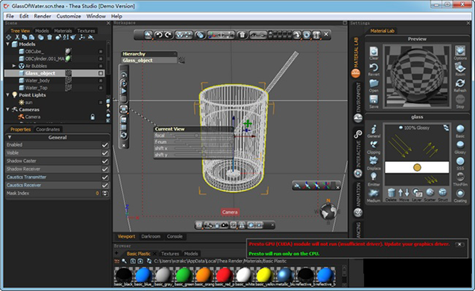This screenshot has width=475, height=291.
Task: Select the Glossy material type icon
Action: pos(460,145)
